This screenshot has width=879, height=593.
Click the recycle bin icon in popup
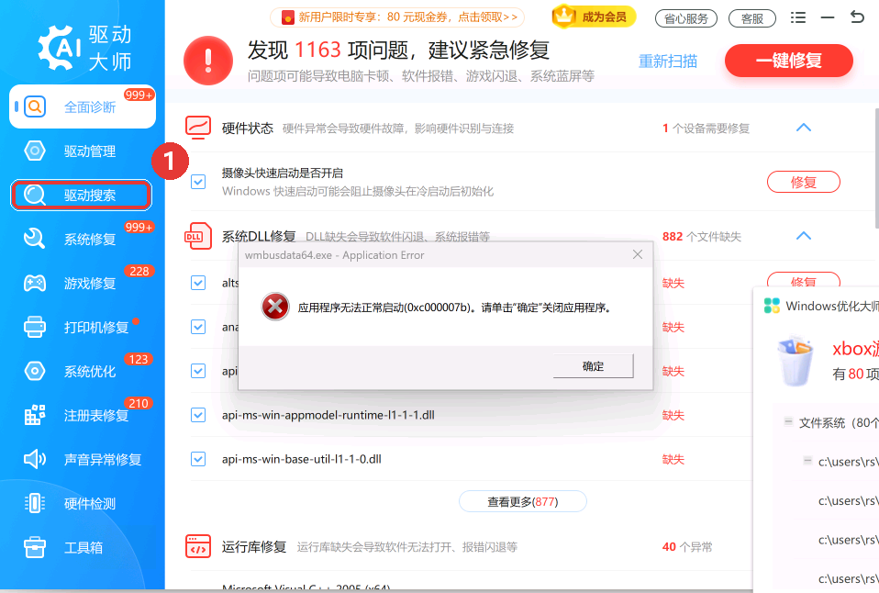pyautogui.click(x=796, y=361)
